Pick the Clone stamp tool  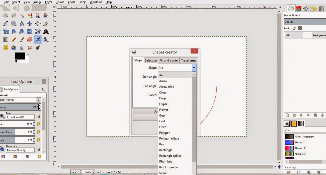tap(14, 47)
